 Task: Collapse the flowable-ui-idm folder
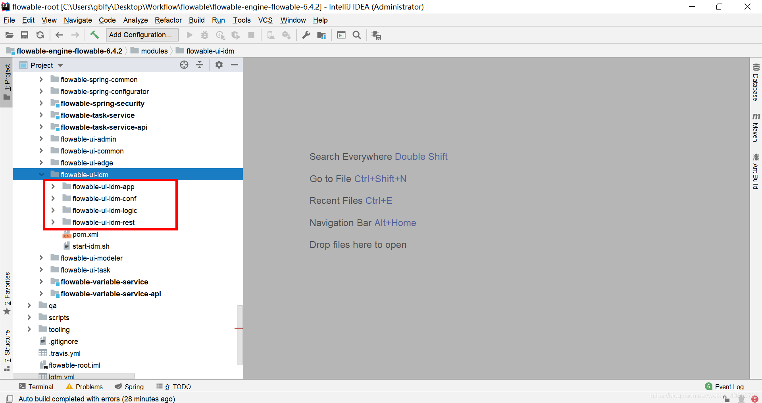click(x=41, y=175)
